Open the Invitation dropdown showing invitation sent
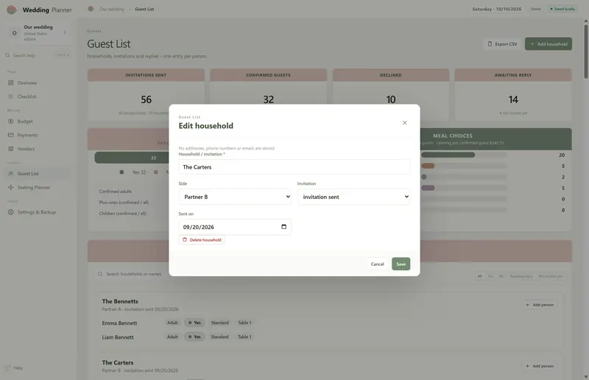Image resolution: width=589 pixels, height=380 pixels. point(354,197)
